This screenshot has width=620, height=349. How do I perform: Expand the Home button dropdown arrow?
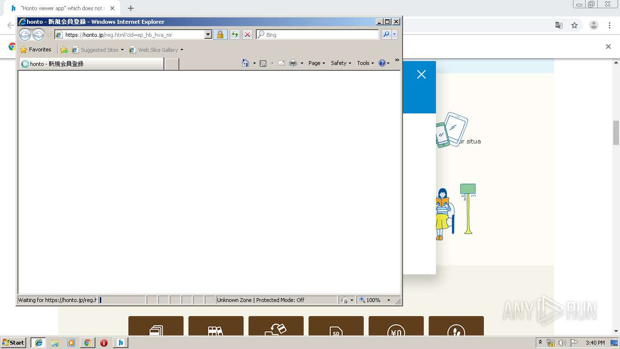pos(254,63)
